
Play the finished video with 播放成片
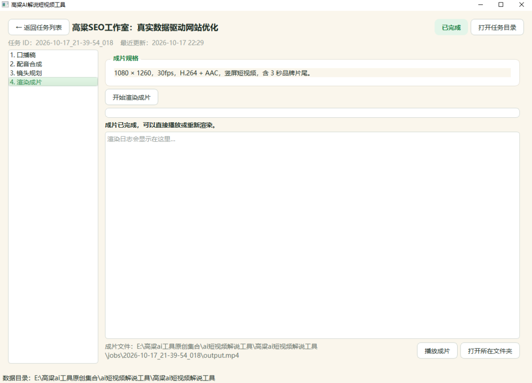click(x=437, y=351)
